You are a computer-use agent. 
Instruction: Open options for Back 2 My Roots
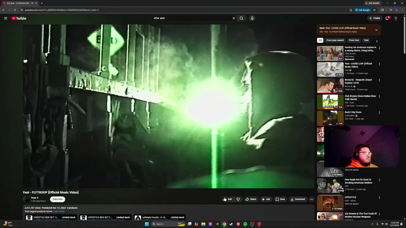tap(379, 112)
